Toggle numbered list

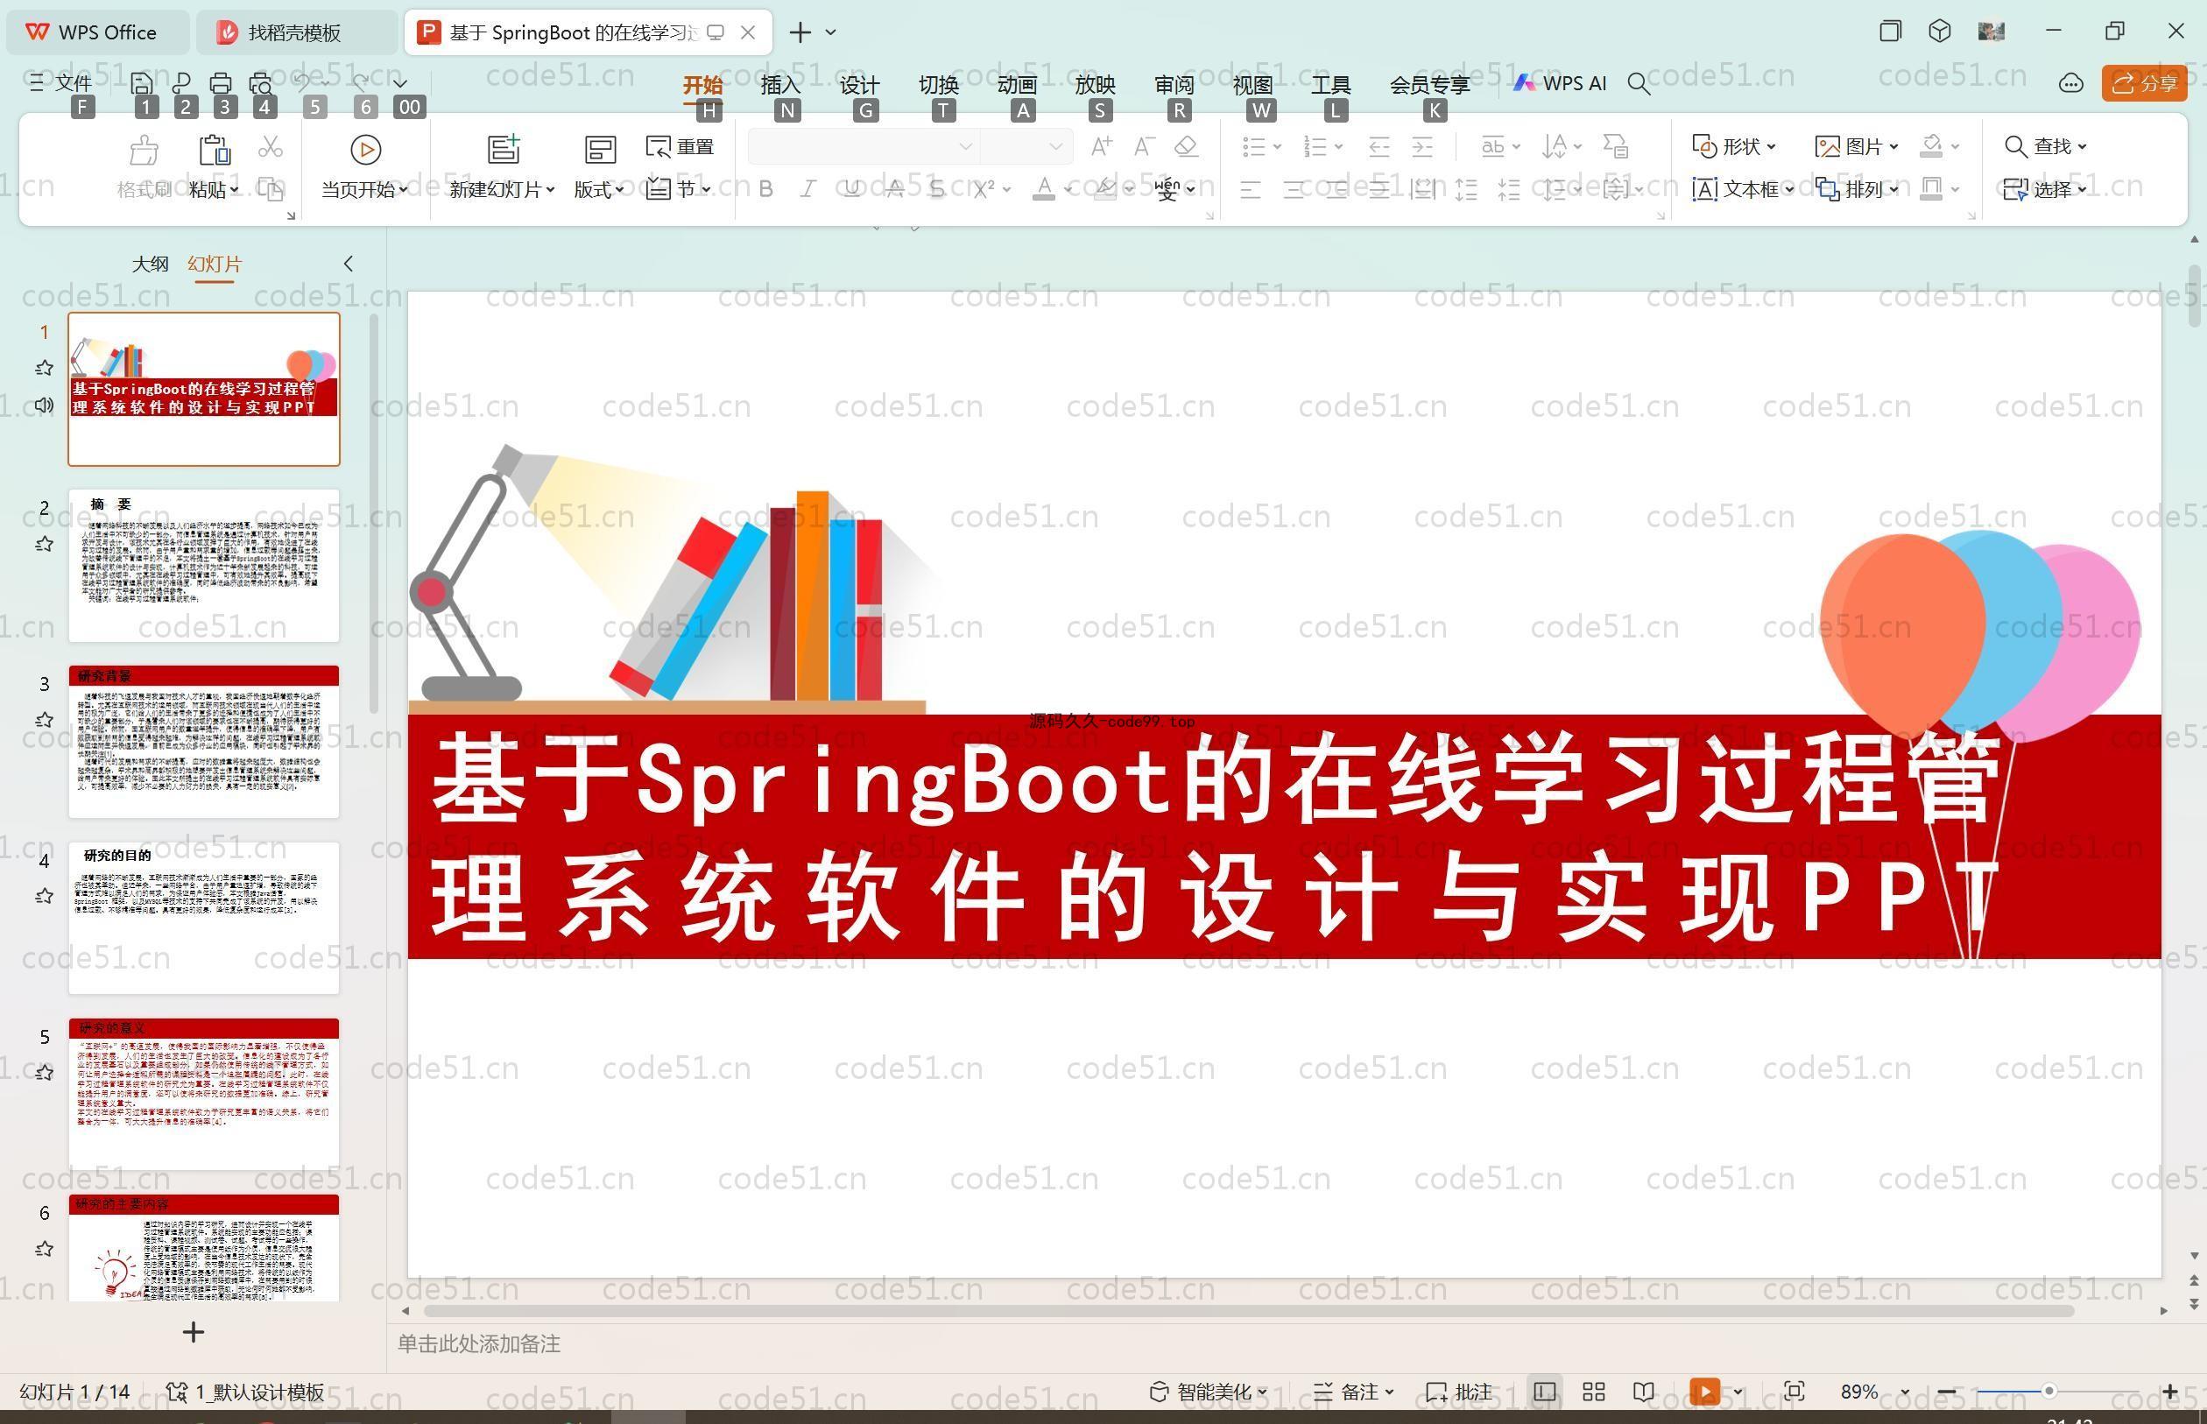(1314, 146)
